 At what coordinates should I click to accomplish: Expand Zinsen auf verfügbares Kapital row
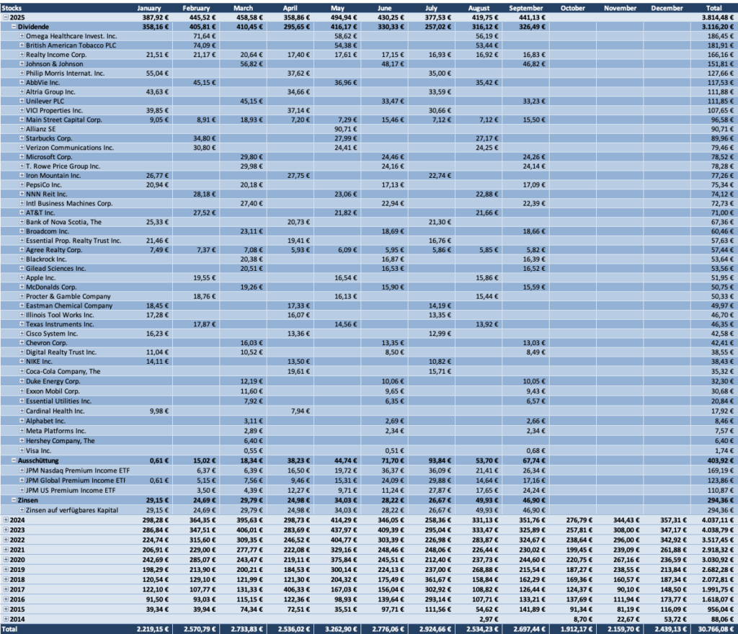(x=21, y=509)
